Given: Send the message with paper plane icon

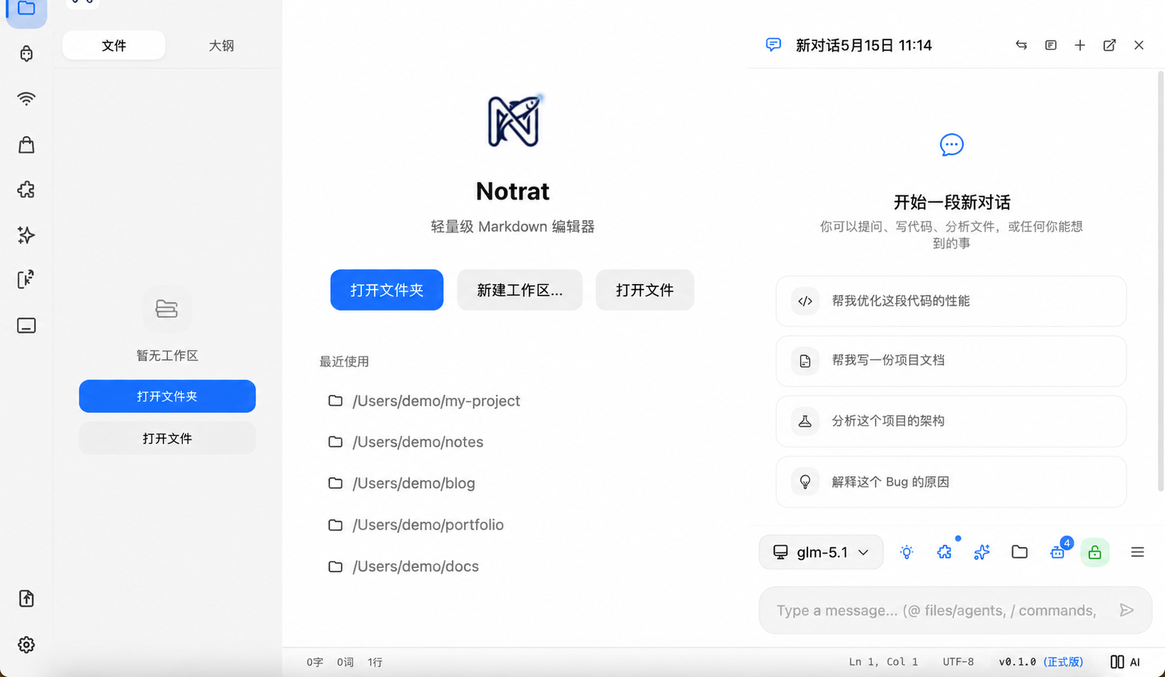Looking at the screenshot, I should click(x=1127, y=610).
